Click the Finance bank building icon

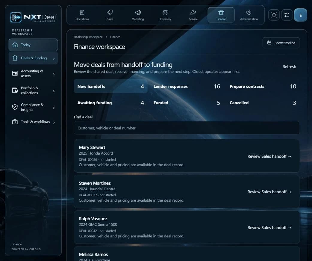(x=221, y=13)
